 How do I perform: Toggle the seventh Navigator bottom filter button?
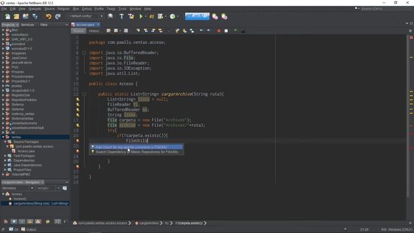58,221
